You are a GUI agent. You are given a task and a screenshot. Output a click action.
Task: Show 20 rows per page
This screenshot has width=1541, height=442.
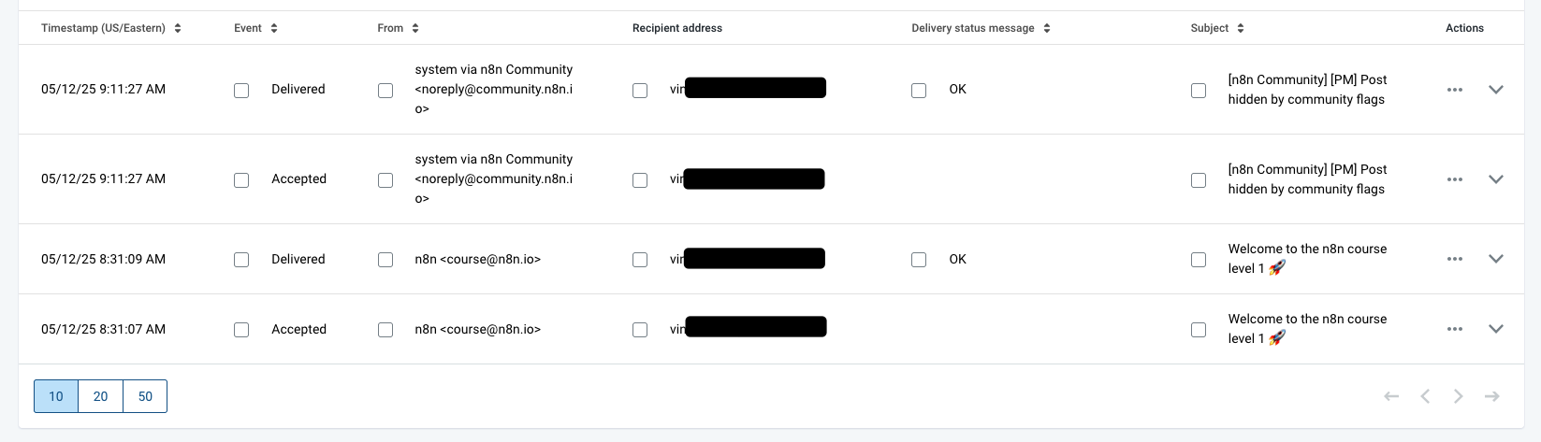pyautogui.click(x=100, y=396)
